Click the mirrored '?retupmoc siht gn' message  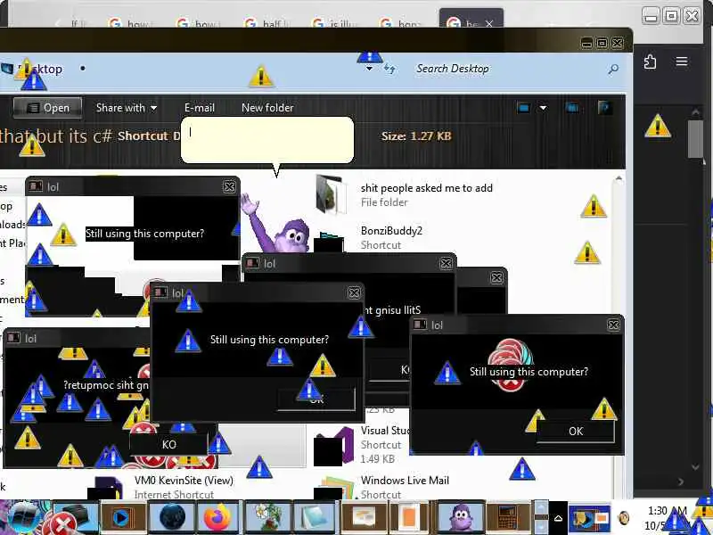(x=106, y=385)
